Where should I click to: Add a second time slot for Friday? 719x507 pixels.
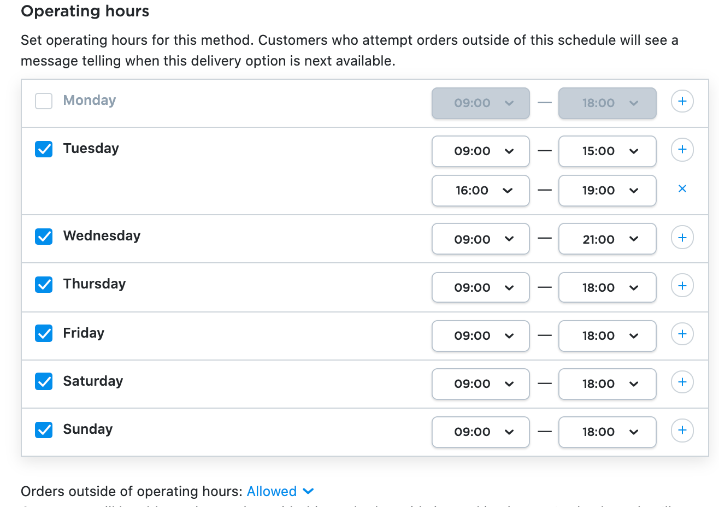(682, 334)
